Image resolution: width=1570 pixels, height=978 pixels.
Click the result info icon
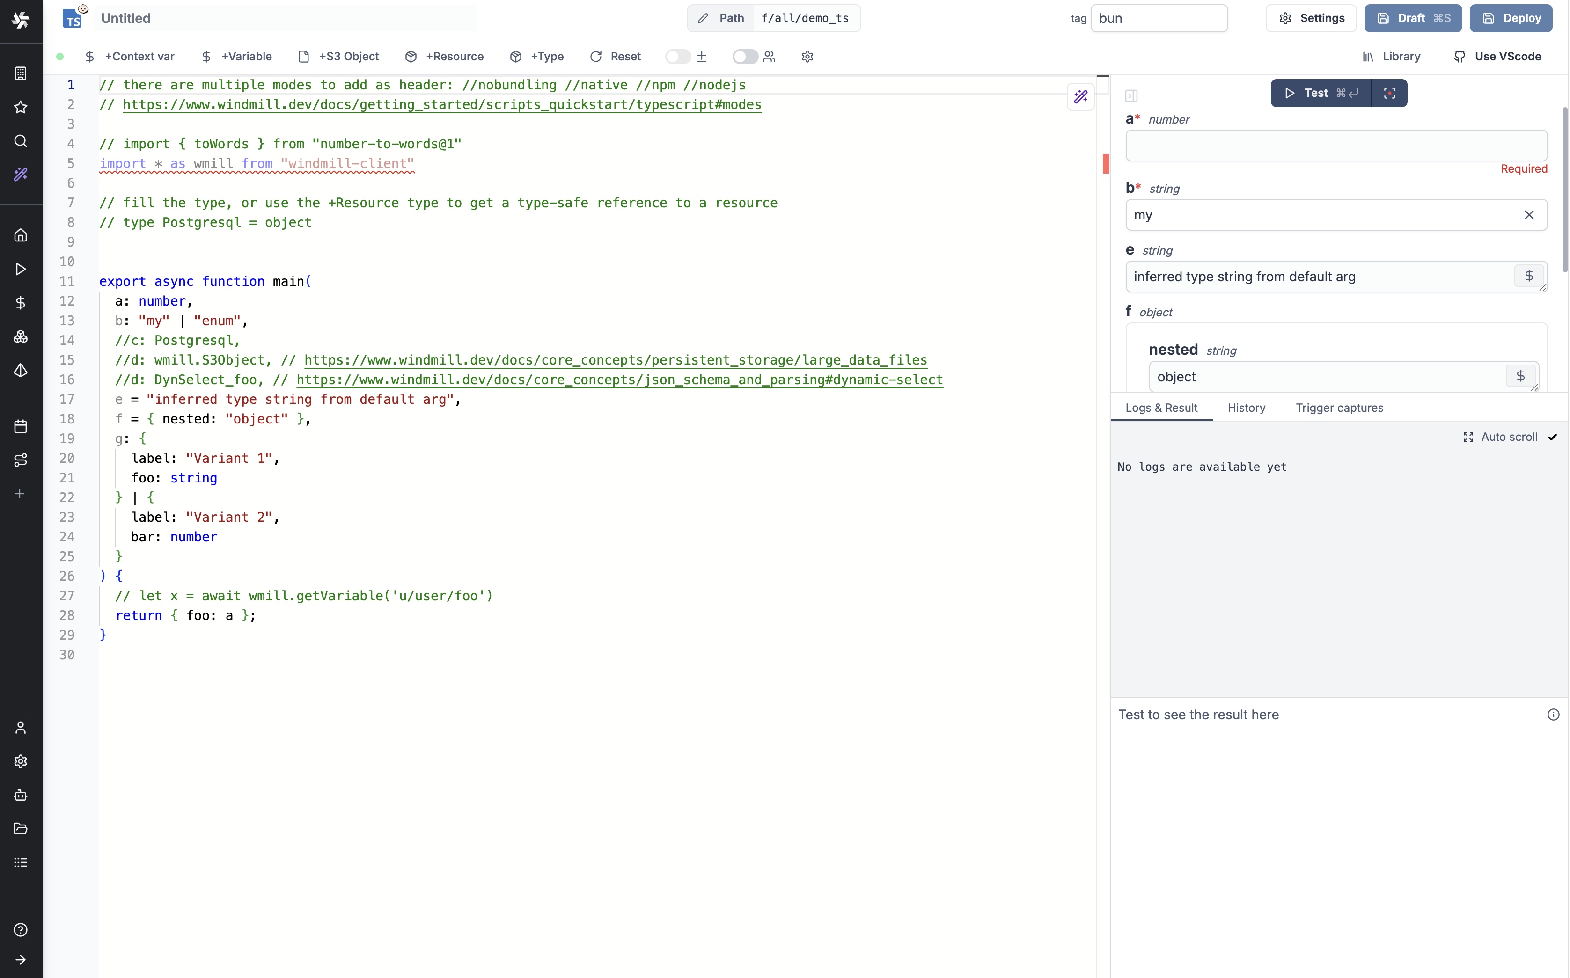(x=1553, y=715)
